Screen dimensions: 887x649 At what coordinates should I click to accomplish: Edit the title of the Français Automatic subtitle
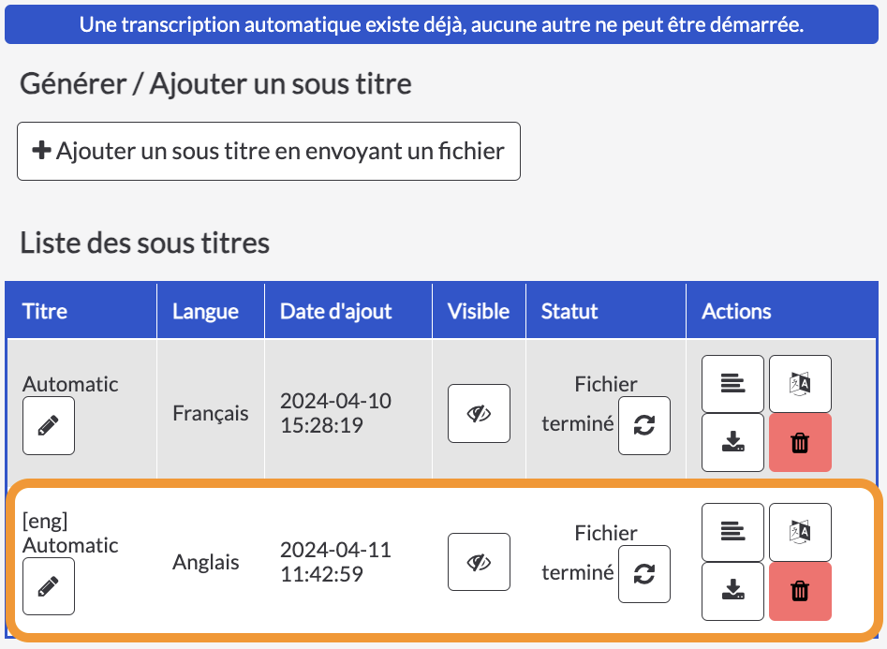pyautogui.click(x=49, y=425)
